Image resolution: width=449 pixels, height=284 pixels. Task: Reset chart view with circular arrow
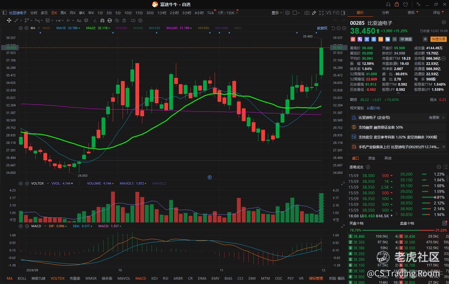[x=333, y=28]
